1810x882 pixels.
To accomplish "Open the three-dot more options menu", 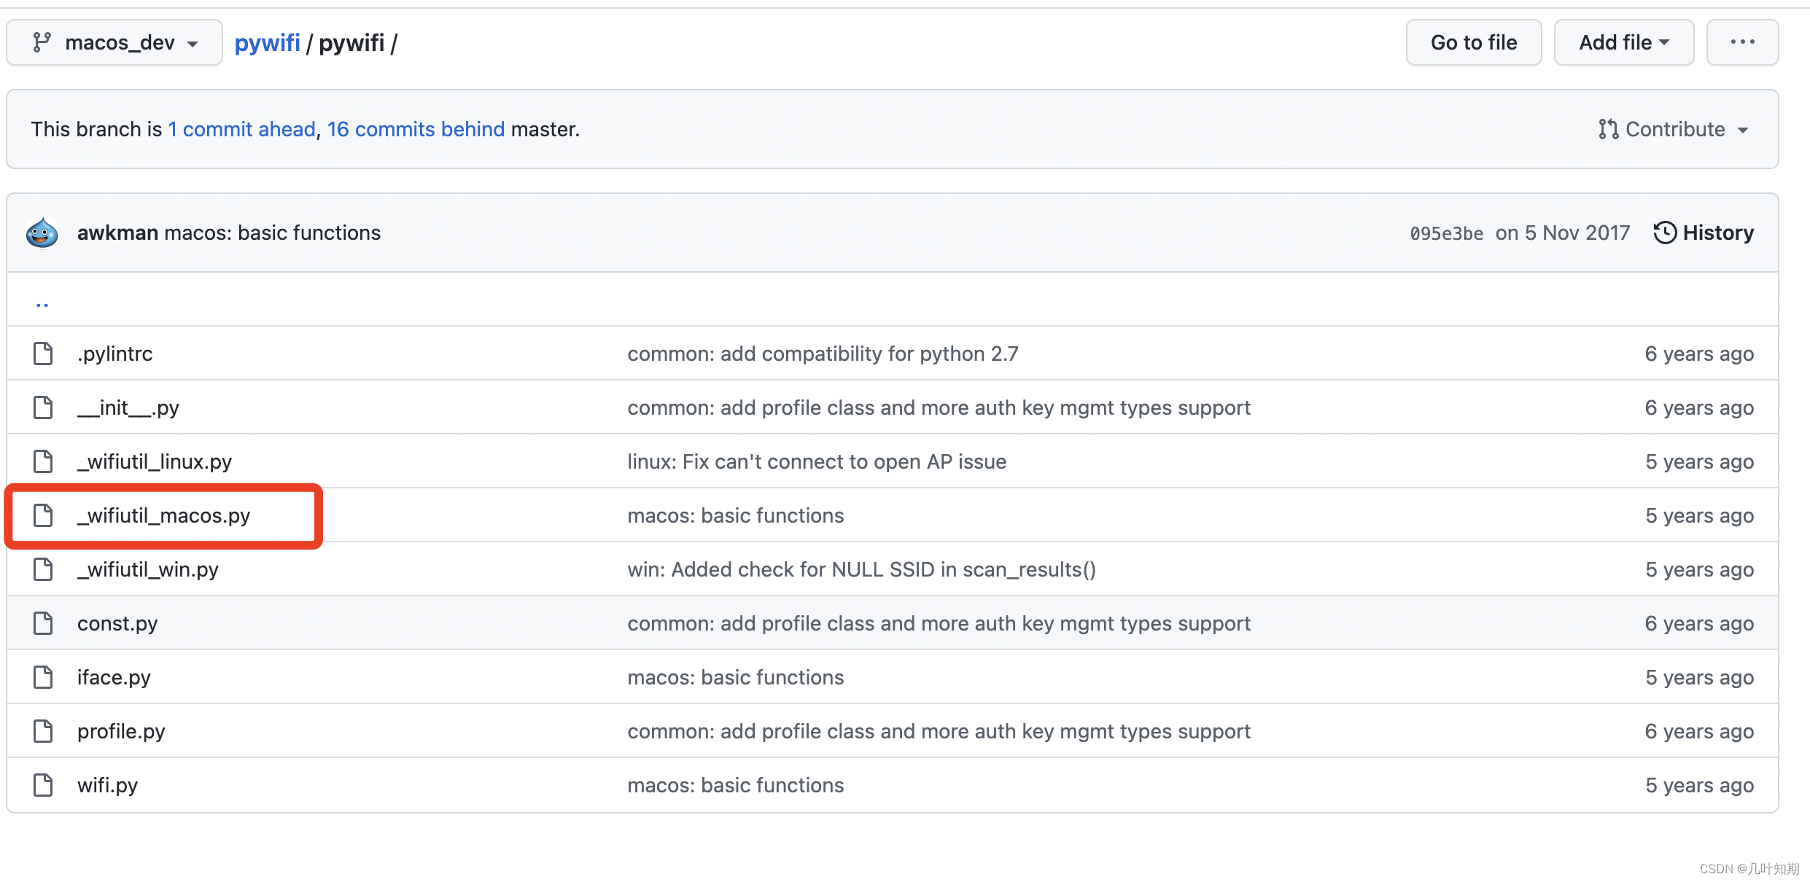I will coord(1742,42).
